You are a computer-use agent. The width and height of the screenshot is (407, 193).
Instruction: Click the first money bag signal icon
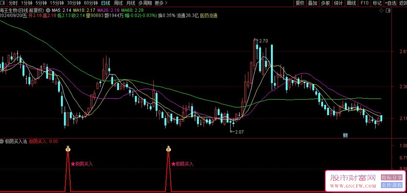[x=68, y=149]
